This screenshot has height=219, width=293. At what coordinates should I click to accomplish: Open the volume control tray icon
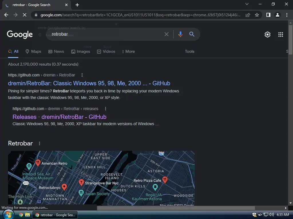tap(271, 215)
